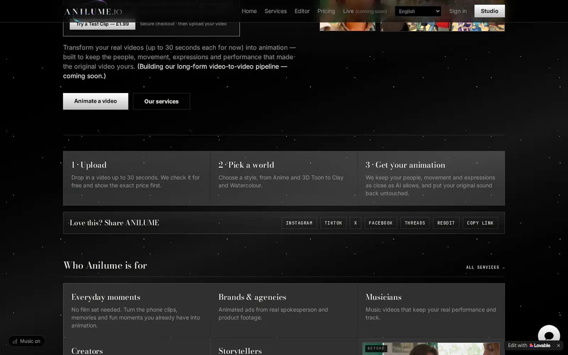Dismiss the Edit with Lovable badge
The width and height of the screenshot is (568, 355).
coord(558,345)
